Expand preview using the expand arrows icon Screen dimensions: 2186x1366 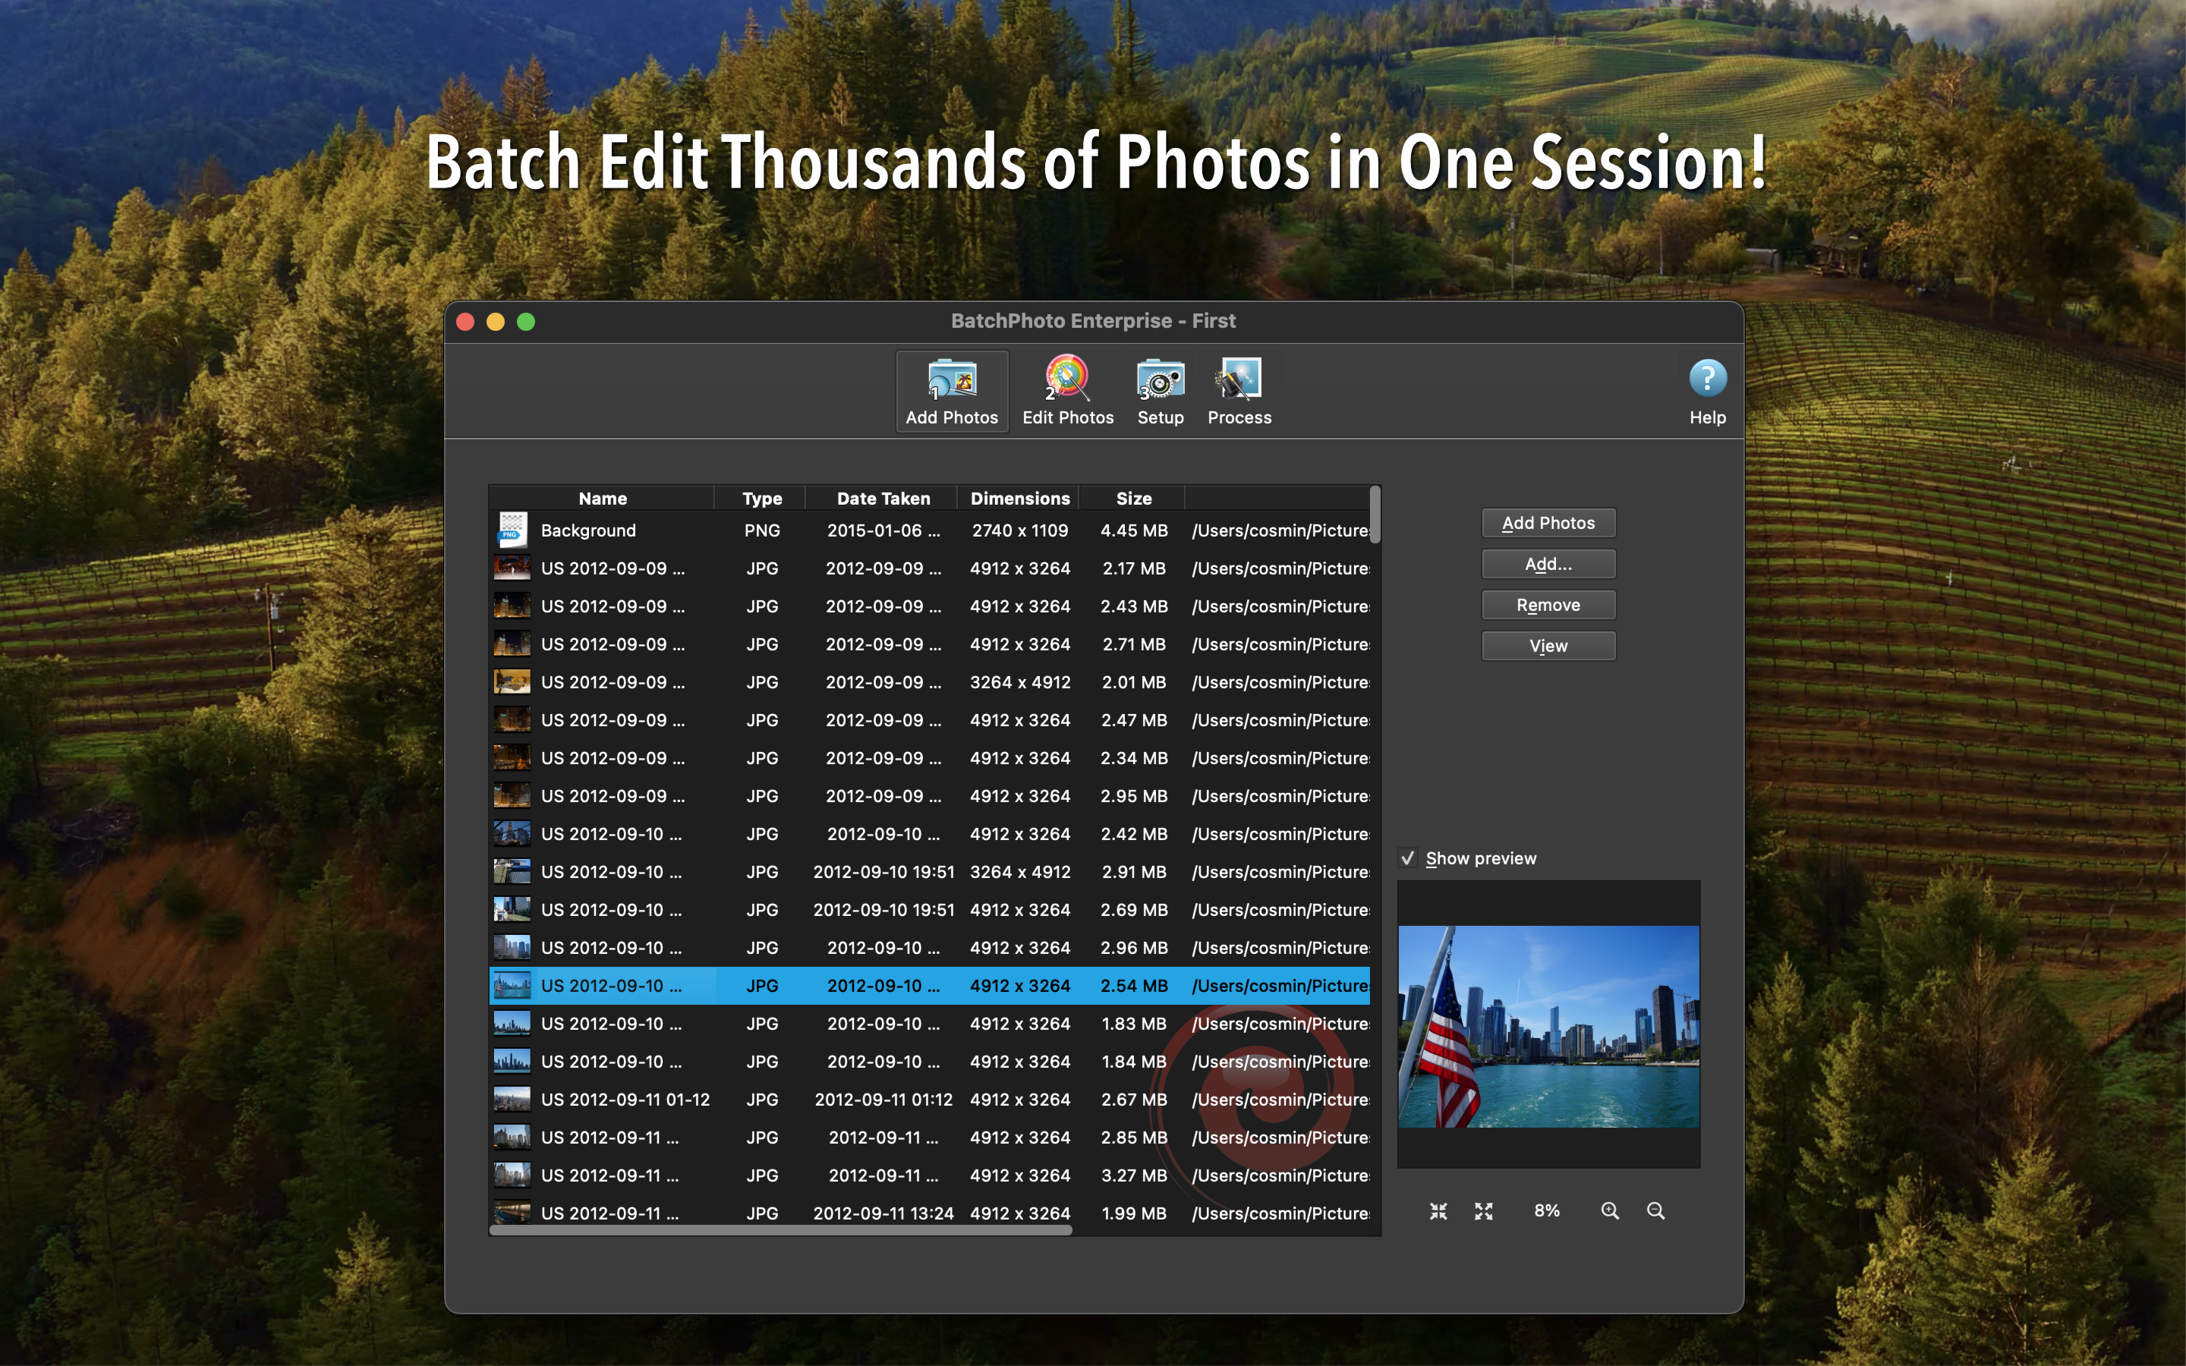point(1483,1210)
